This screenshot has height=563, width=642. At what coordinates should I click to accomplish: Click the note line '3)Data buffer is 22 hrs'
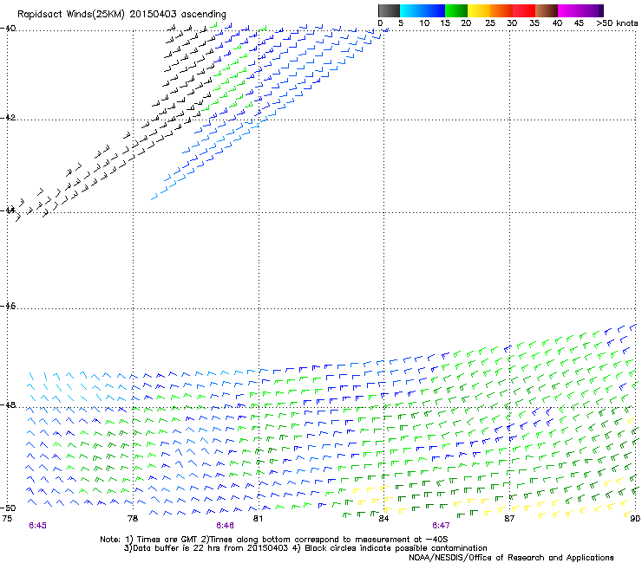(305, 548)
